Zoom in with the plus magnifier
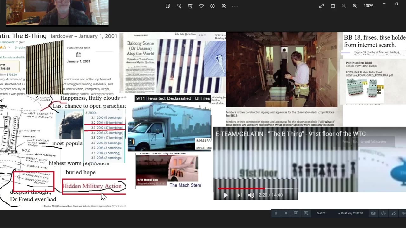Viewport: 406px width, 228px height. pyautogui.click(x=355, y=6)
